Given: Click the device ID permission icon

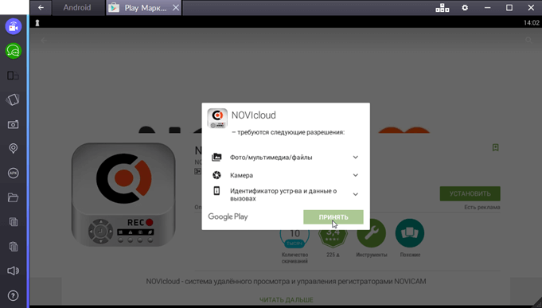Looking at the screenshot, I should click(216, 191).
